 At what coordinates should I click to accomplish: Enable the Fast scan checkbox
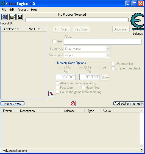[x=58, y=87]
